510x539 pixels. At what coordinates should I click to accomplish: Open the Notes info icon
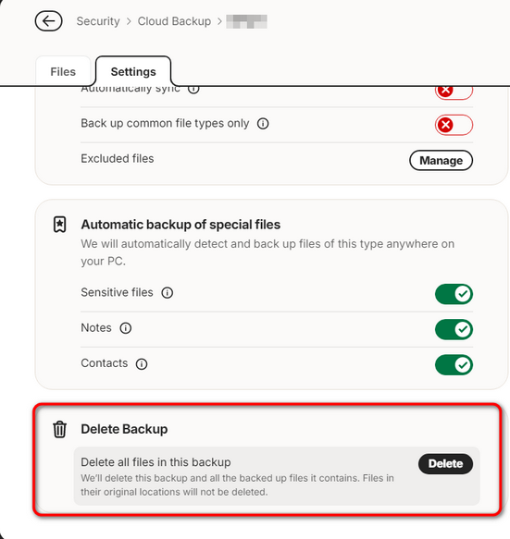(x=126, y=328)
